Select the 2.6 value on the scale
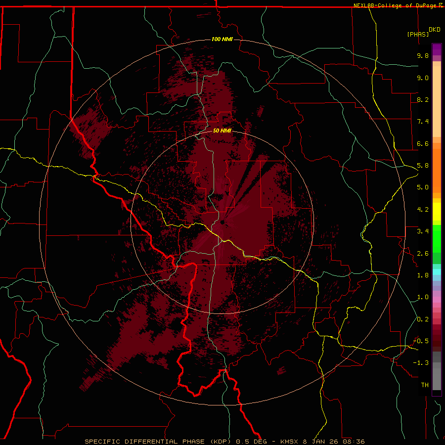This screenshot has height=445, width=445. coord(423,254)
